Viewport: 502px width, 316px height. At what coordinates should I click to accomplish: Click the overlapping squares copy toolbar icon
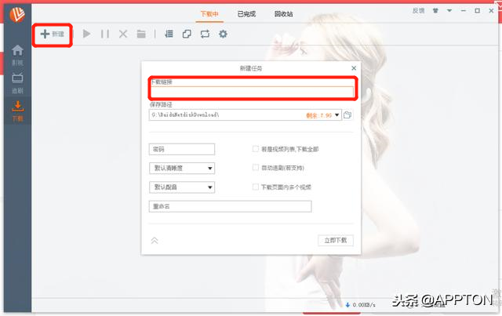(x=187, y=34)
